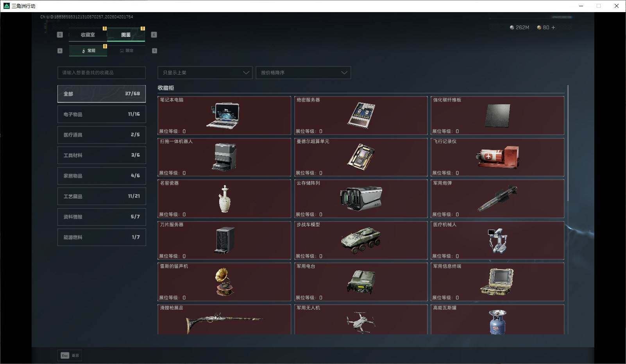The image size is (626, 364).
Task: Switch to the 限定 sub-tab
Action: tap(126, 51)
